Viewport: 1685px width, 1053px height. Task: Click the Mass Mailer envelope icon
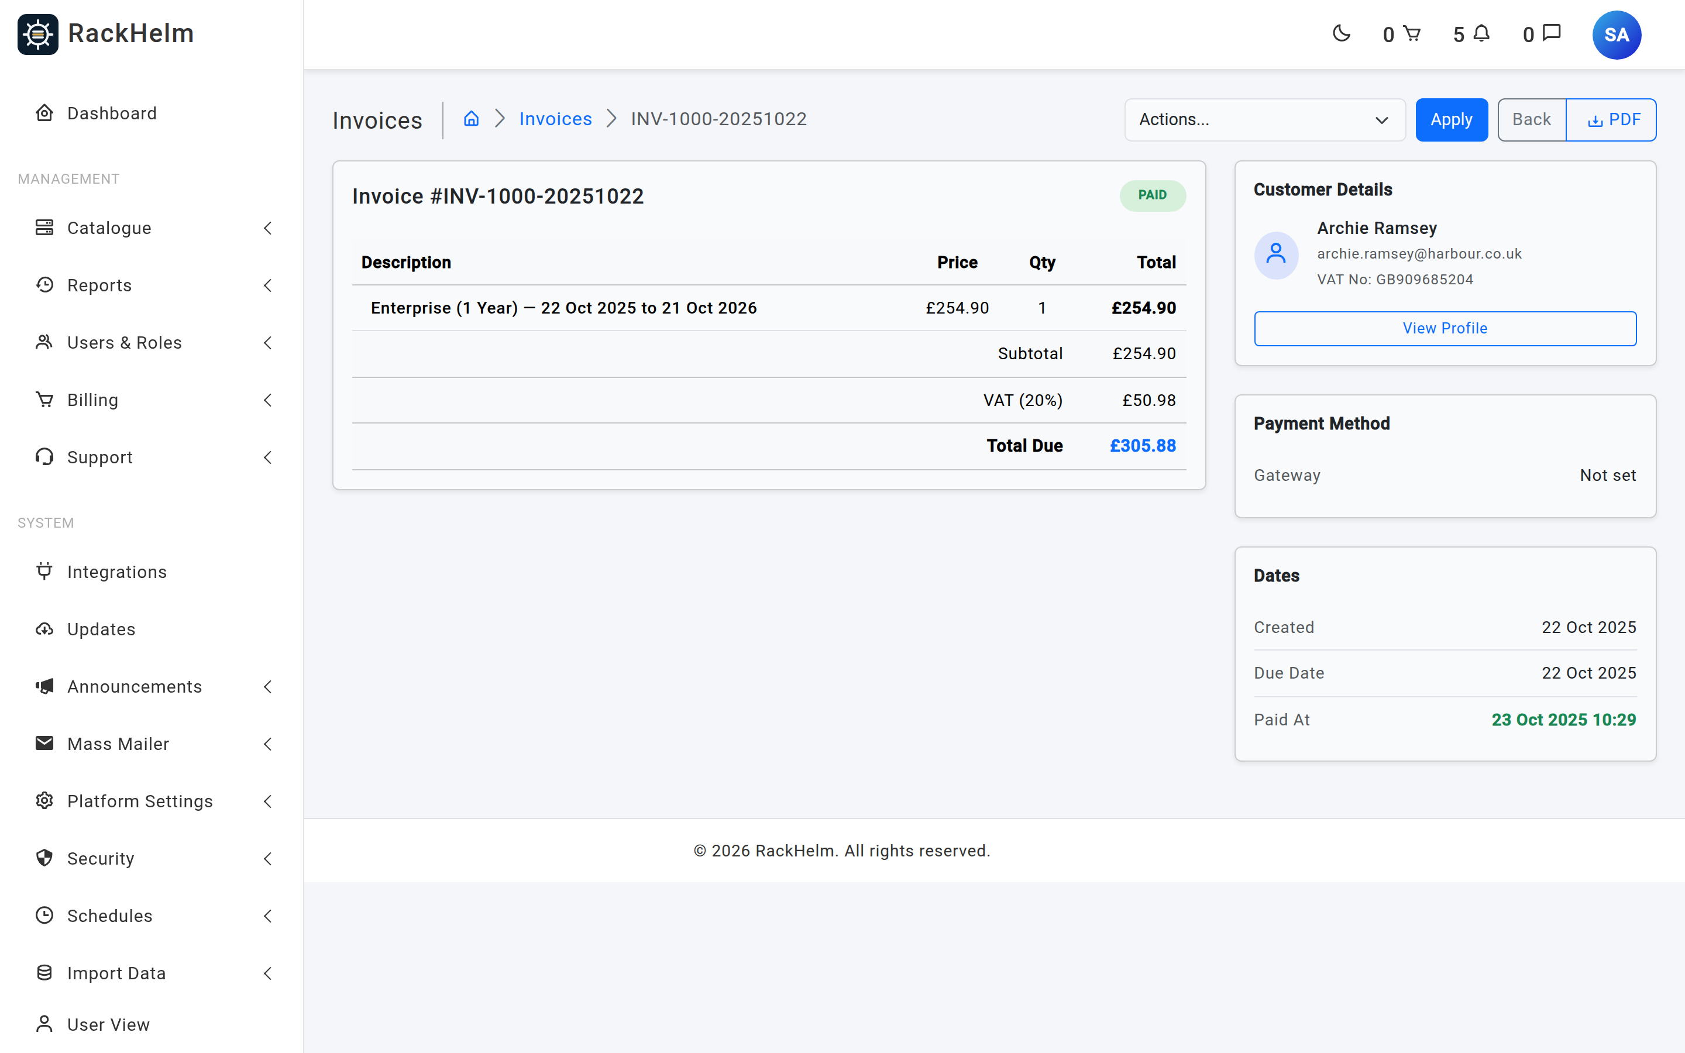[44, 743]
